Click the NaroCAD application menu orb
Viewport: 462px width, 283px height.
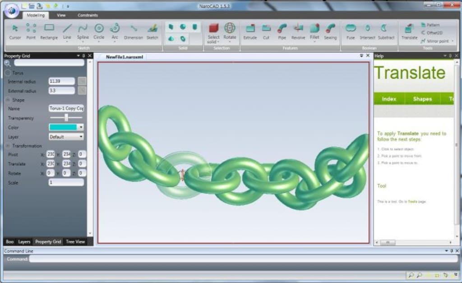click(12, 11)
